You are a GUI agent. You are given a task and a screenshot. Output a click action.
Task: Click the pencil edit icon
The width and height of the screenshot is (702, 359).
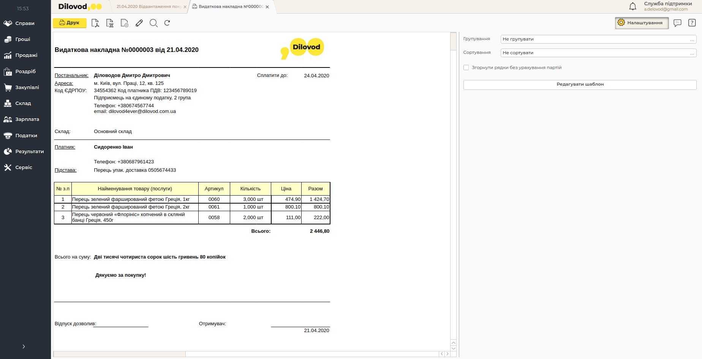point(139,23)
